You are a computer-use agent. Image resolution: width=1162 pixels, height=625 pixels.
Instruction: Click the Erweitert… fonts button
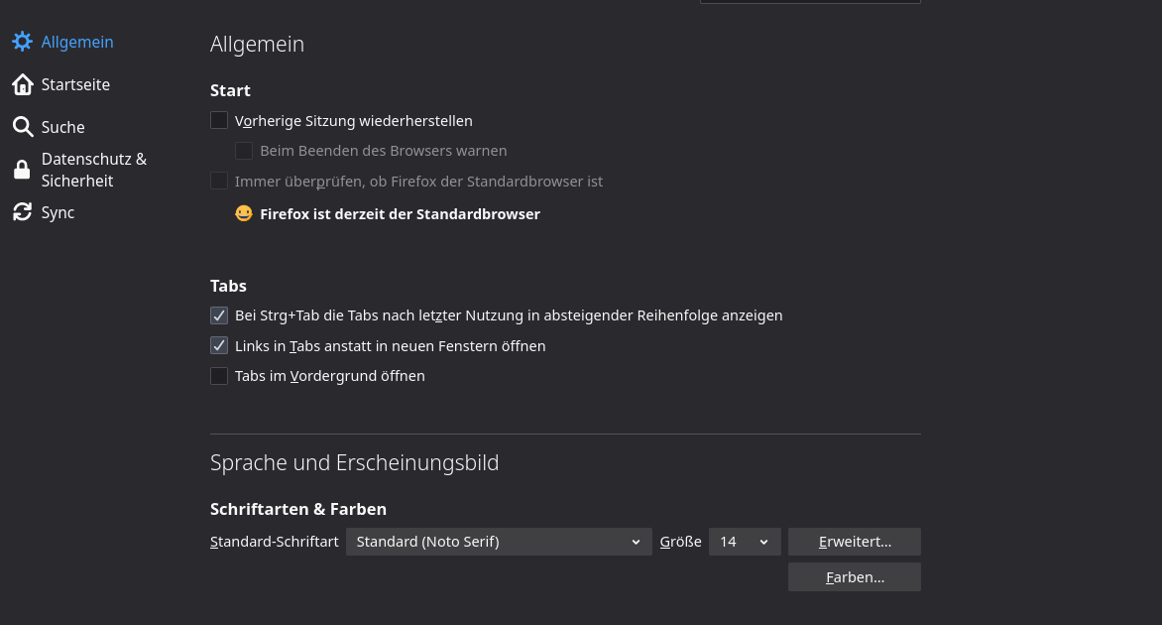(855, 542)
